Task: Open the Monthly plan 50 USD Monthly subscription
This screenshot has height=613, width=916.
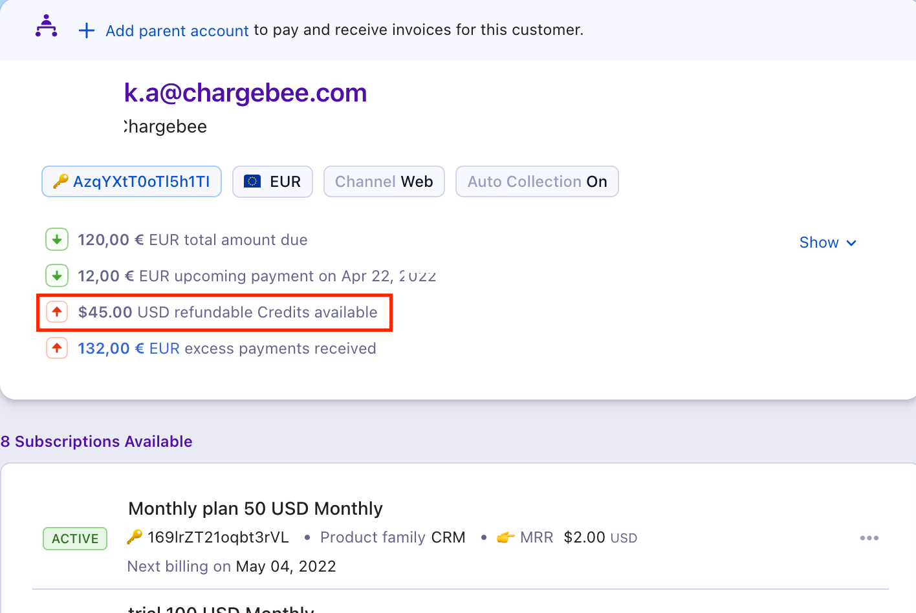Action: click(x=255, y=509)
